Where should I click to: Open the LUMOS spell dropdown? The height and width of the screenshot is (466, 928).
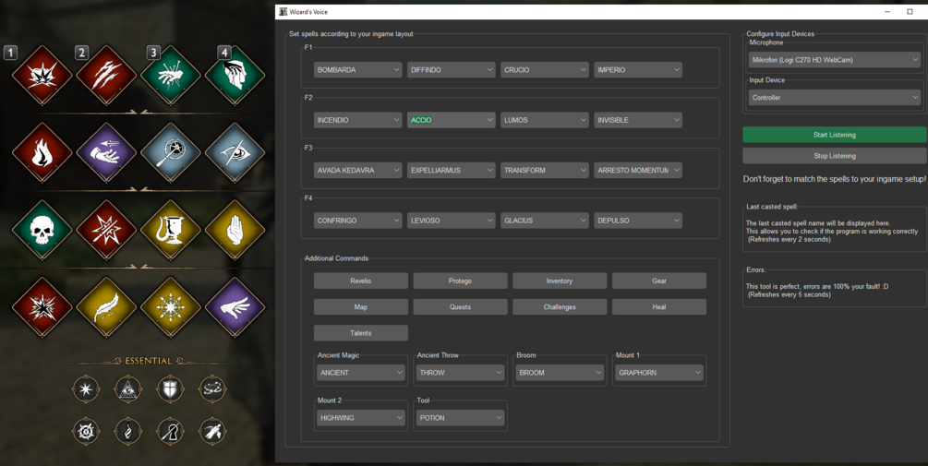(x=545, y=120)
